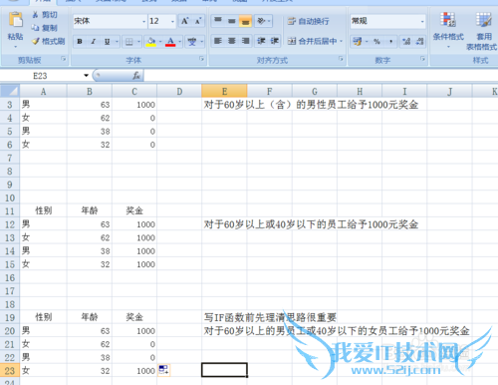The height and width of the screenshot is (385, 498).
Task: Click 性别 header in row 11
Action: pos(44,210)
